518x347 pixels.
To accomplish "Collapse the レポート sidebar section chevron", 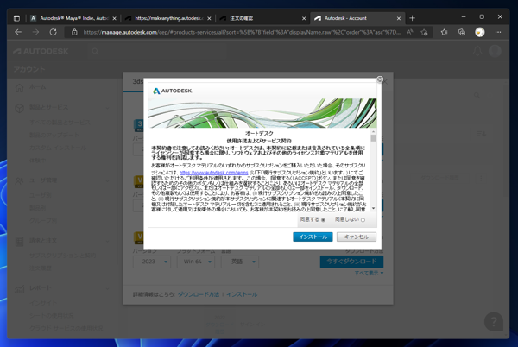I will click(x=107, y=289).
